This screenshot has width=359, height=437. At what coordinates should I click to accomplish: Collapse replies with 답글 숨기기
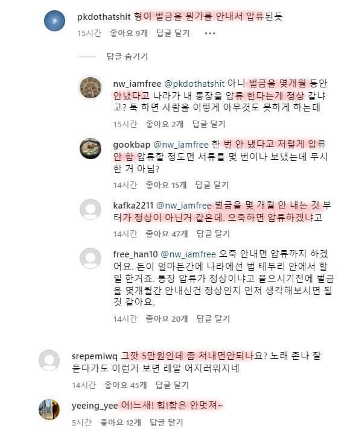click(x=127, y=57)
